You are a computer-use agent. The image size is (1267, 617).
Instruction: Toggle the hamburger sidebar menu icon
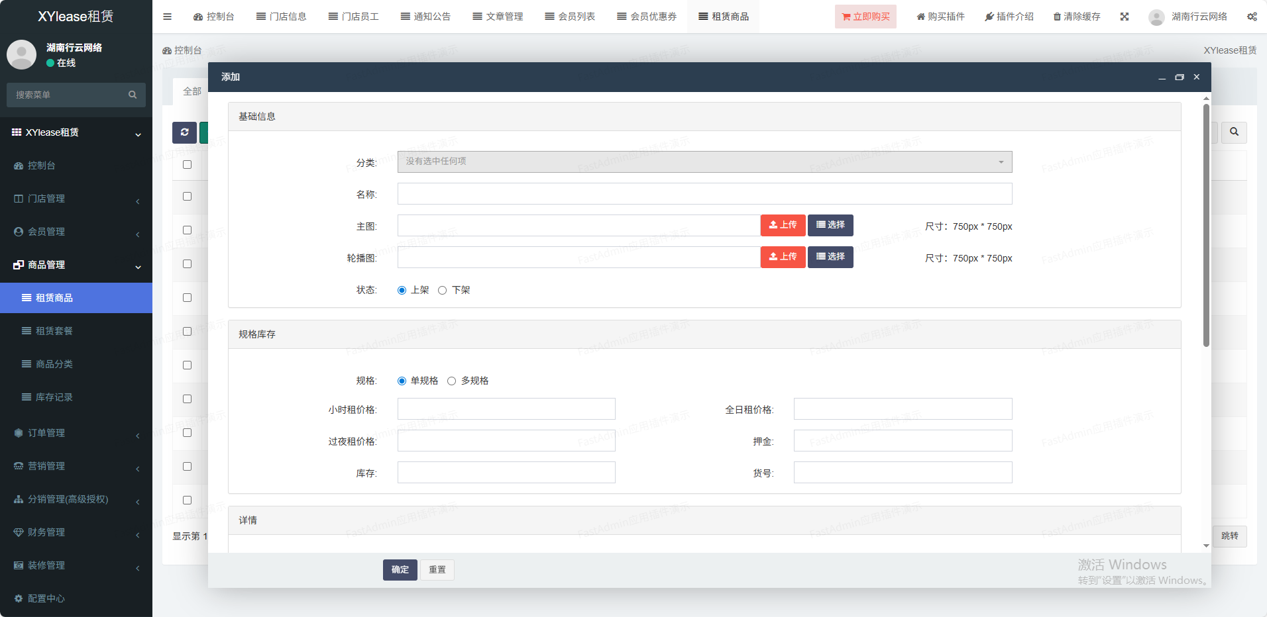pos(167,17)
